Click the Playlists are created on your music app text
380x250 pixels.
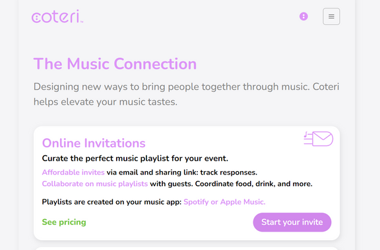111,202
